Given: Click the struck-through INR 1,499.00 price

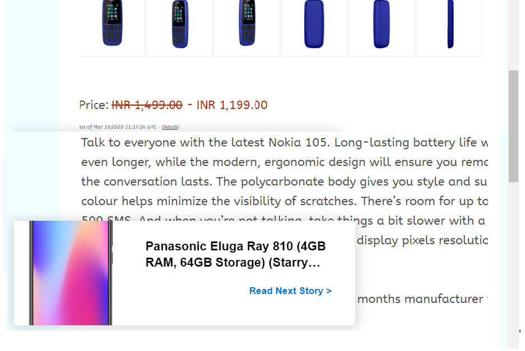Looking at the screenshot, I should (147, 105).
